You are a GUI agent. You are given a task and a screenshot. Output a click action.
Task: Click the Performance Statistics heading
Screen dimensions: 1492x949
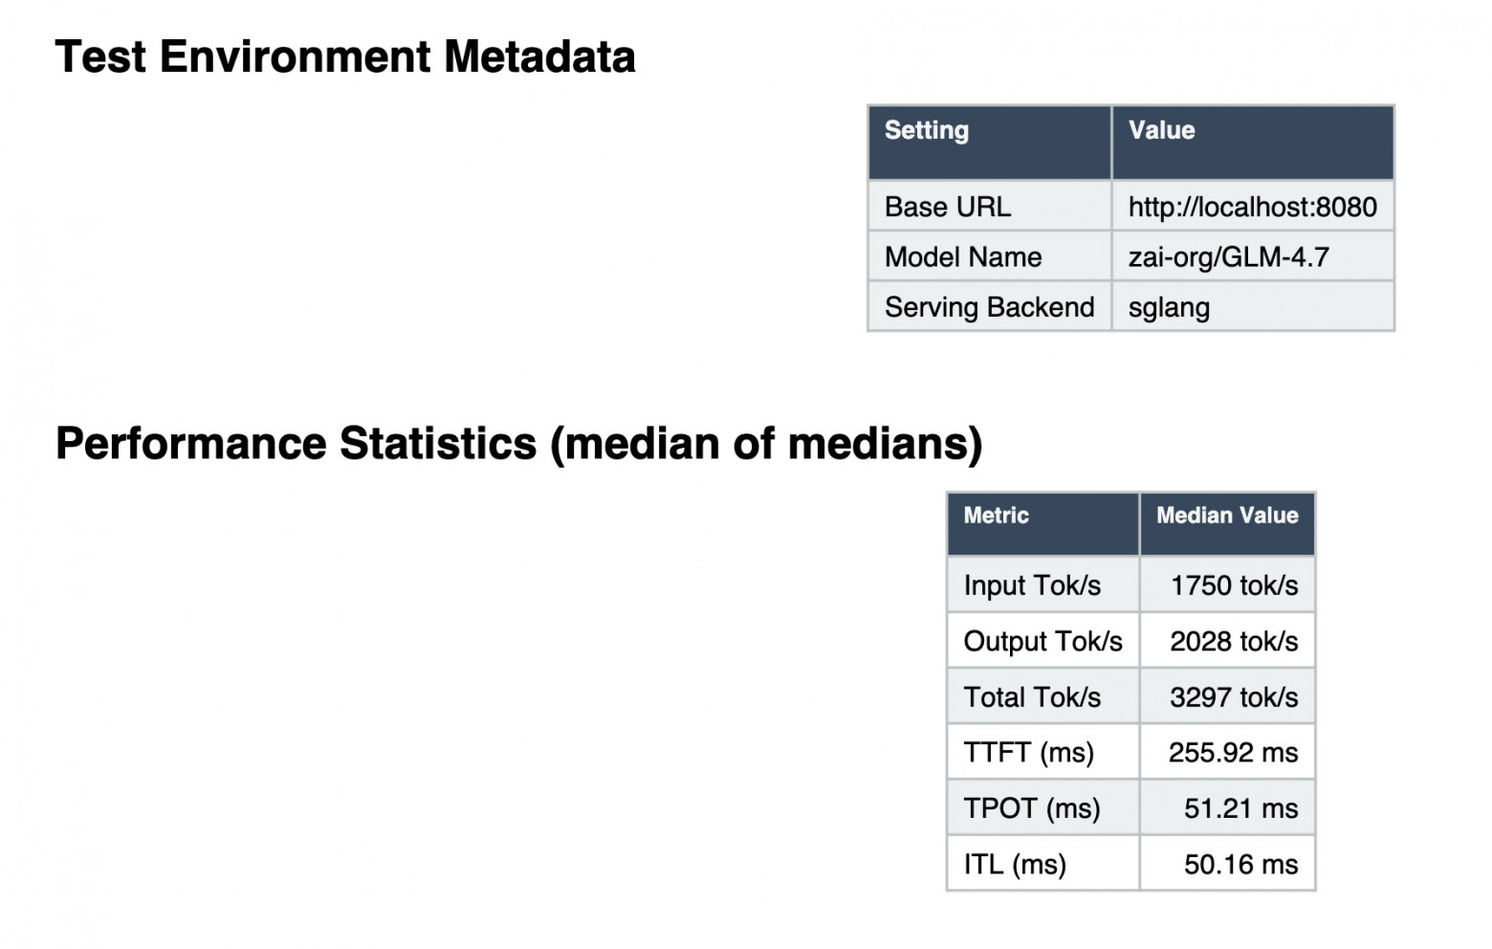tap(518, 444)
